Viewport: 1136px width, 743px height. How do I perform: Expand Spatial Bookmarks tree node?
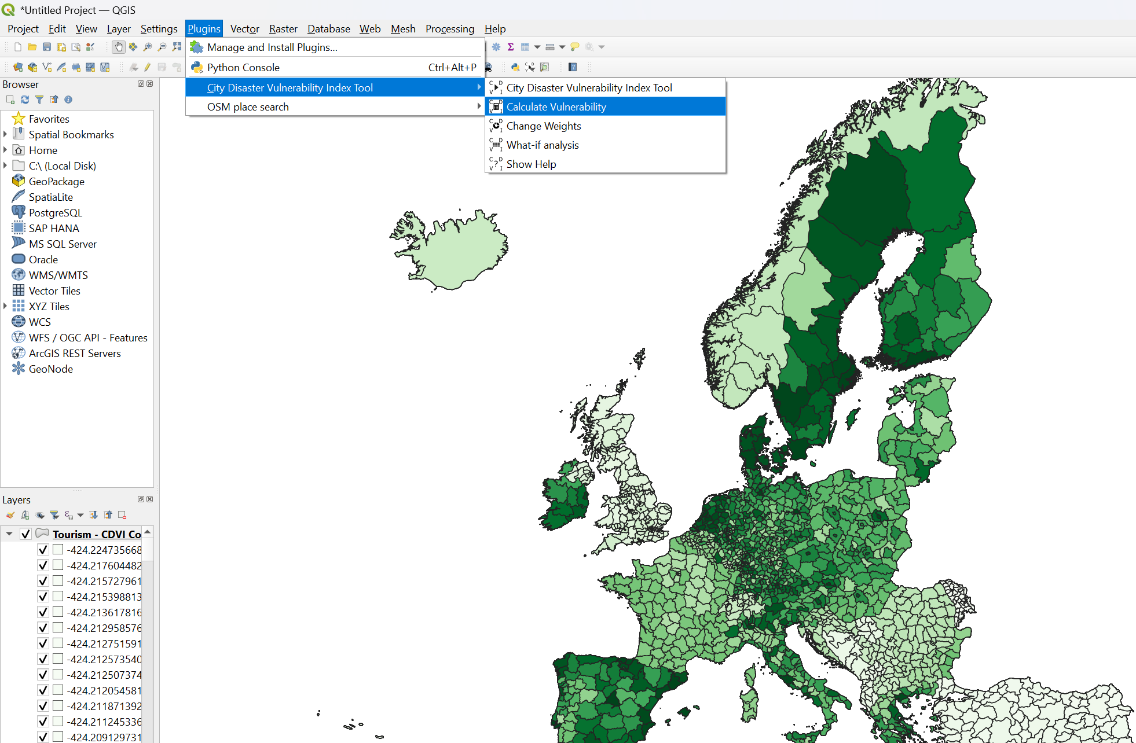(x=5, y=134)
